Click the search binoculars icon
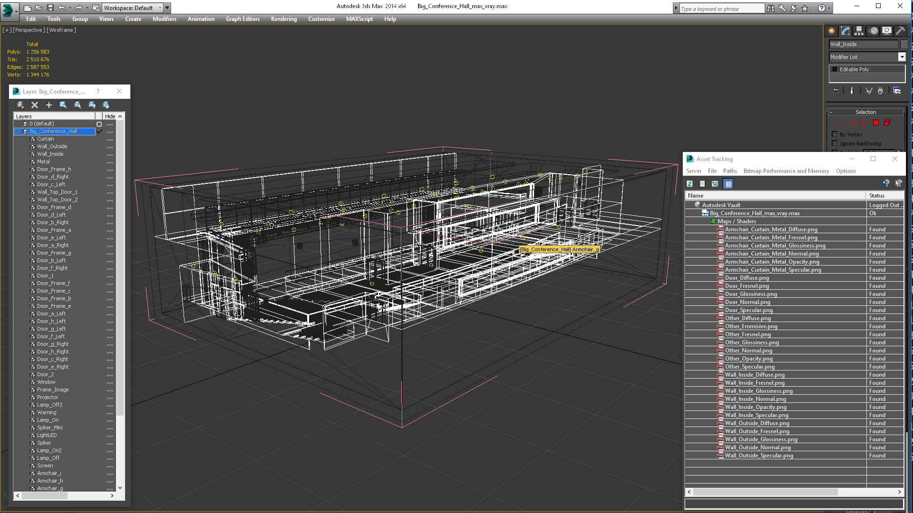 [x=771, y=8]
